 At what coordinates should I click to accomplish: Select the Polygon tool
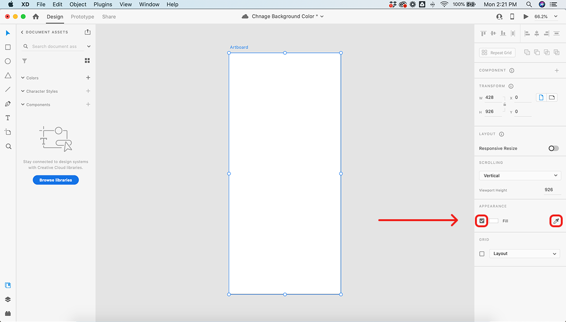pyautogui.click(x=8, y=75)
